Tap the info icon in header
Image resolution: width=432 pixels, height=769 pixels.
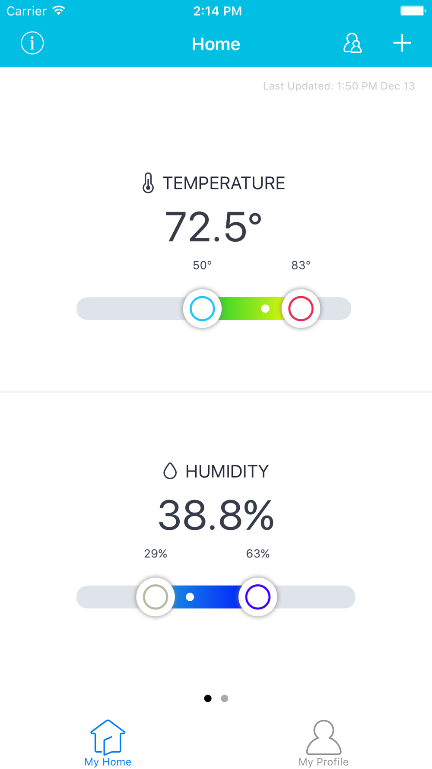coord(32,43)
